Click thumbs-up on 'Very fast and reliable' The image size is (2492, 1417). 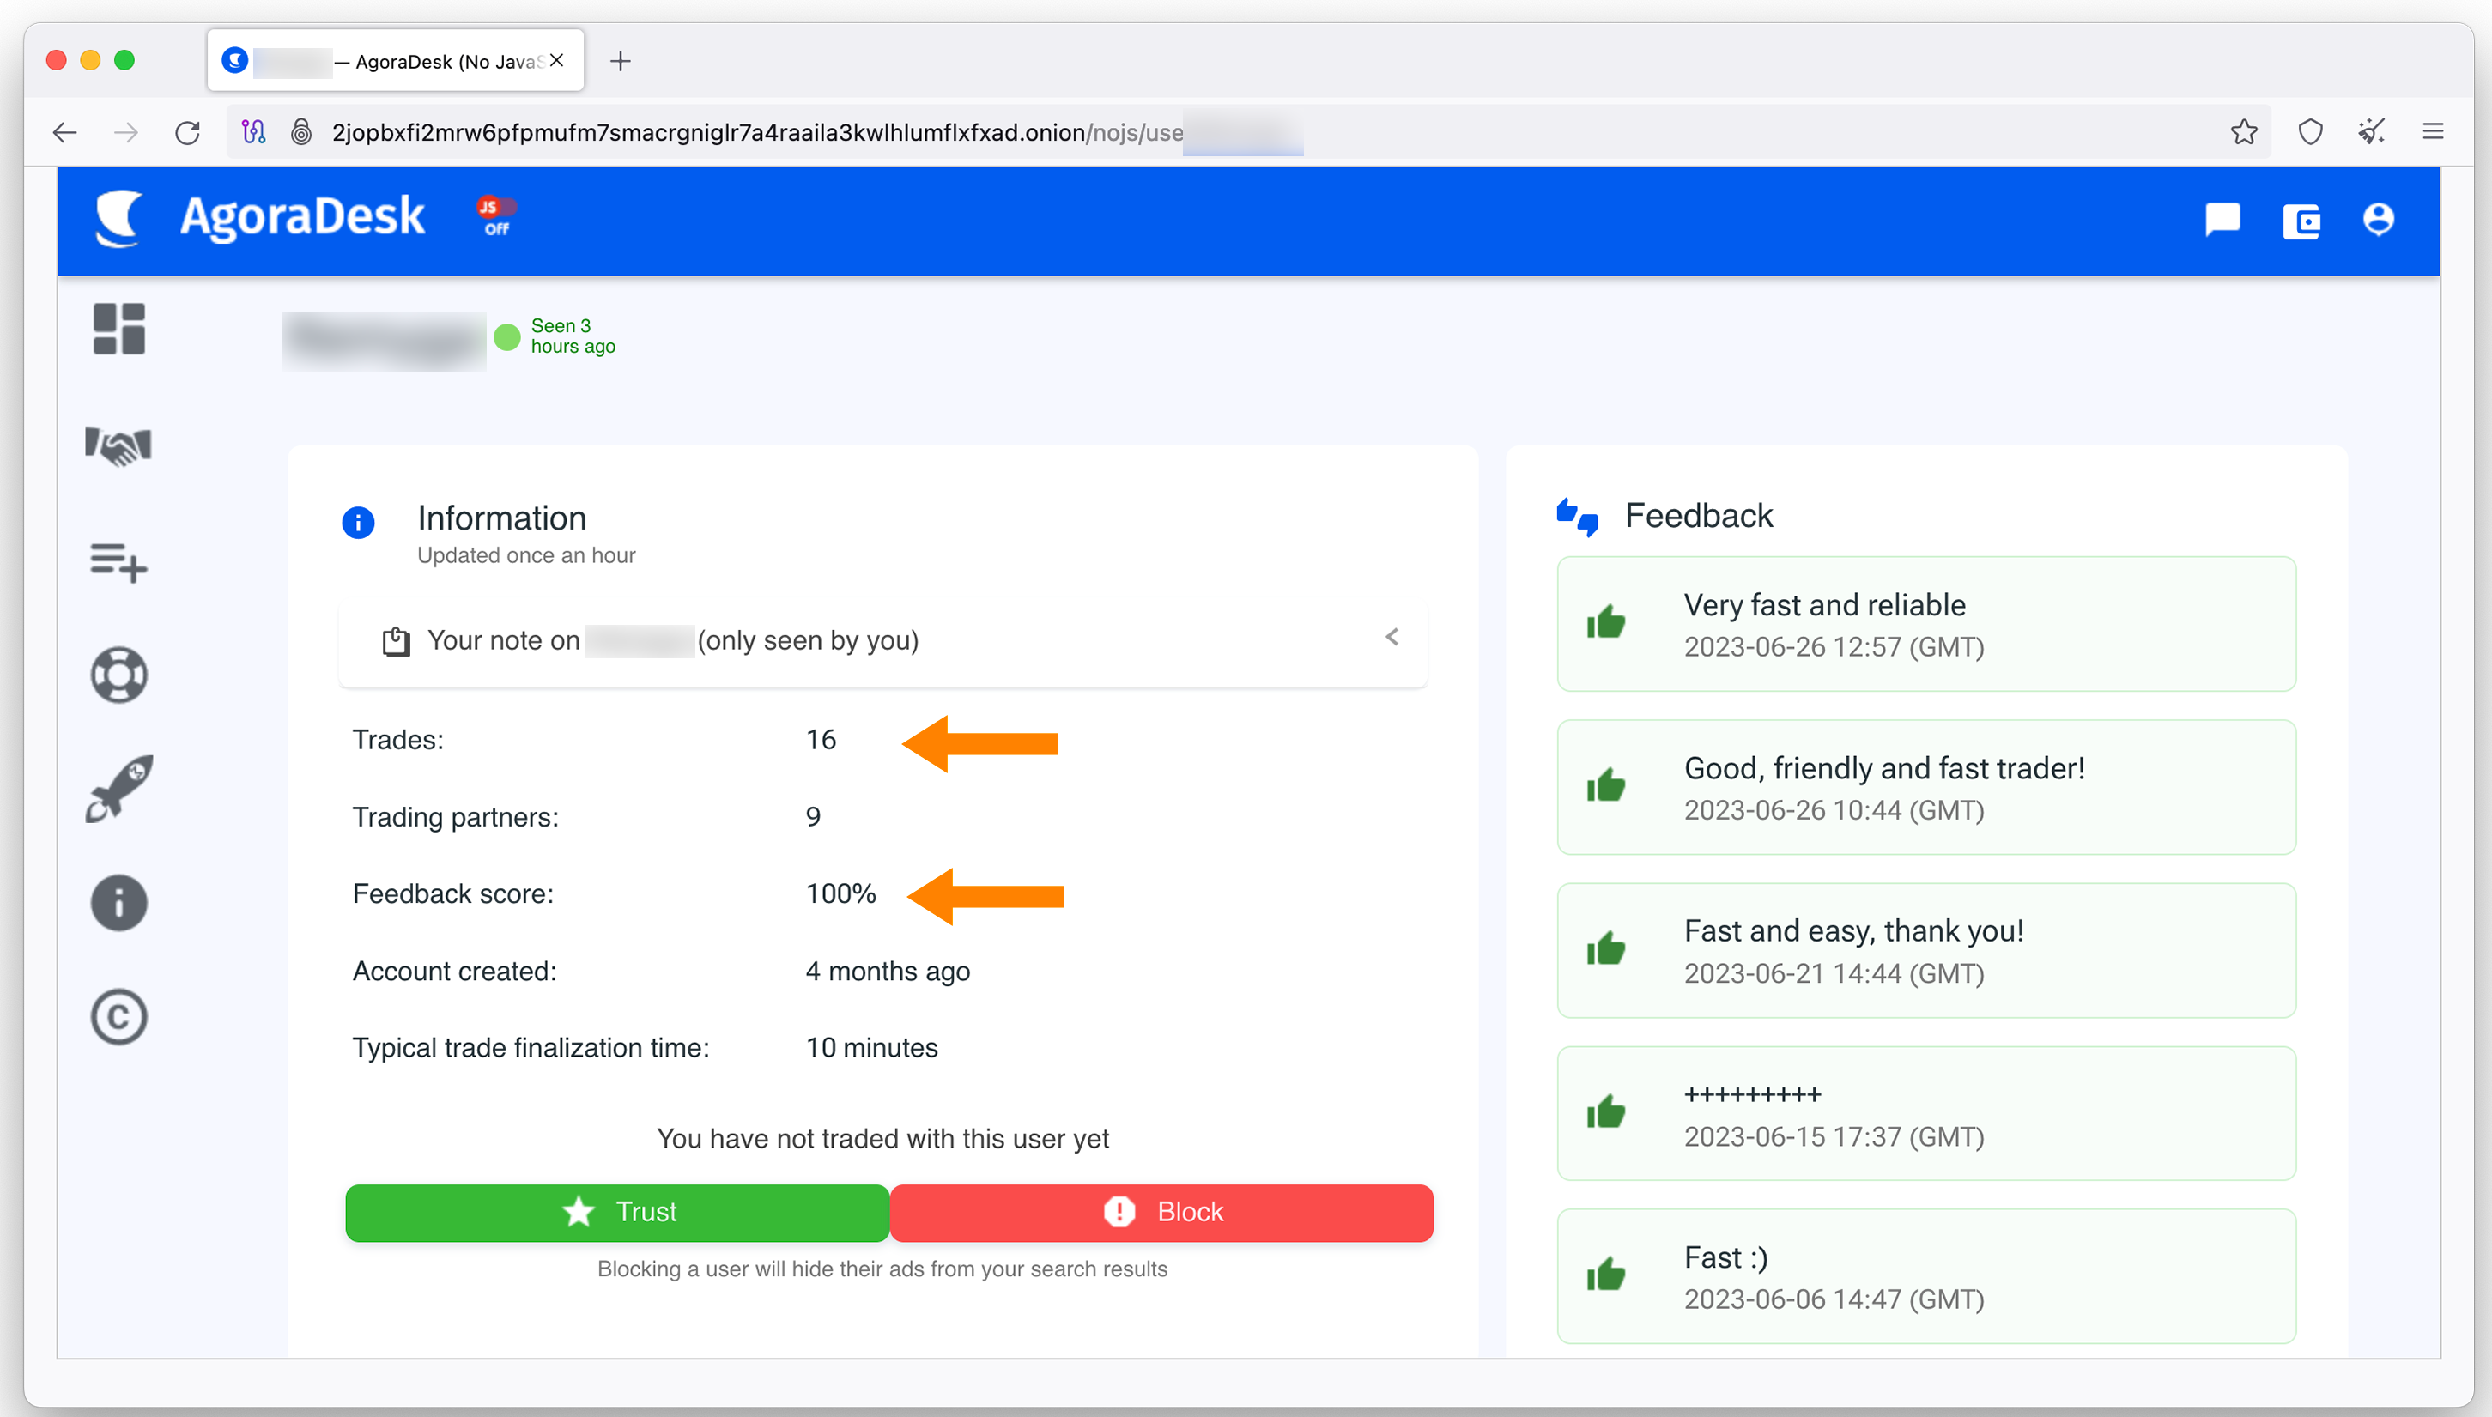coord(1606,622)
